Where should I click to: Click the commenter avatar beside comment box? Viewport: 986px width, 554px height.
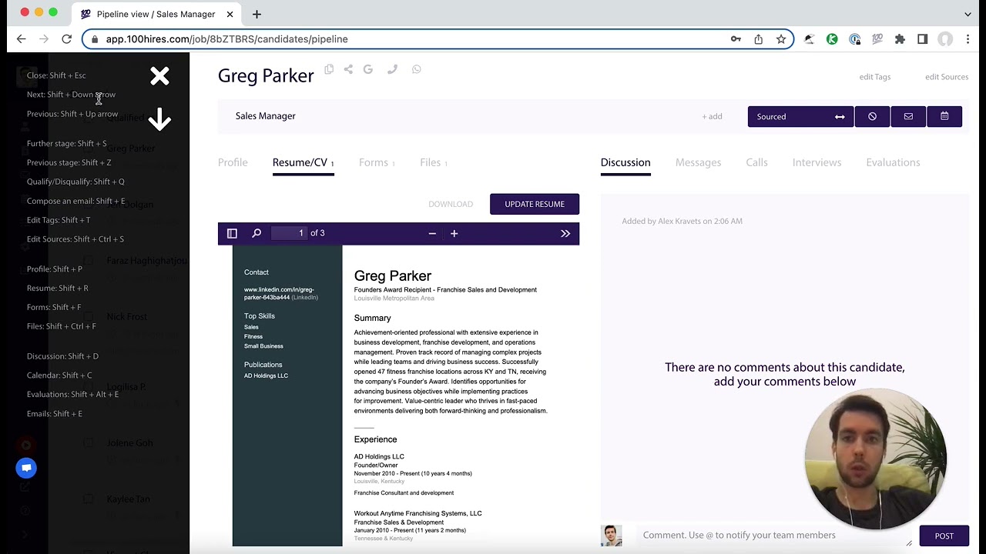[611, 536]
